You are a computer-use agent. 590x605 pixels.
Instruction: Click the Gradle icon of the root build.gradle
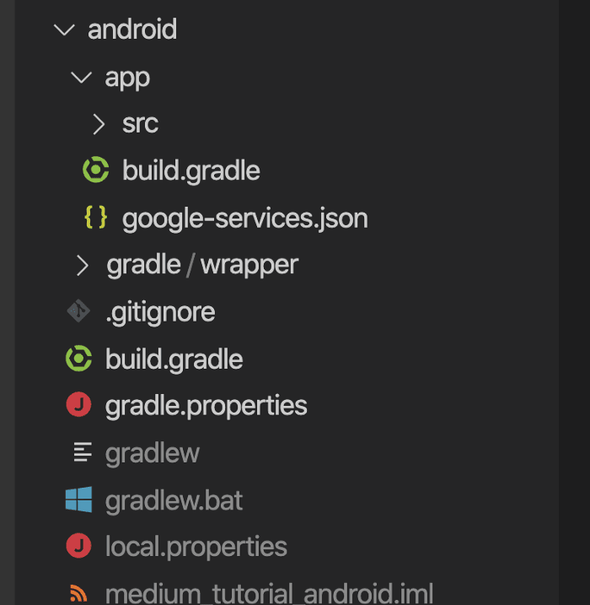pos(78,359)
